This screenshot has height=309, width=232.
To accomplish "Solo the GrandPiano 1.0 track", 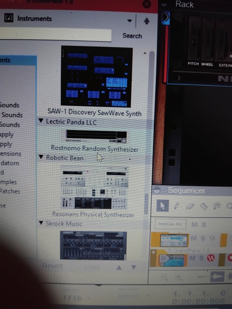I will click(201, 258).
